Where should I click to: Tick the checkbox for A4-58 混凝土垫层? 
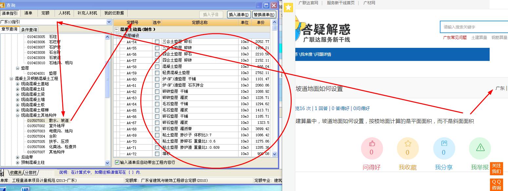pos(157,67)
